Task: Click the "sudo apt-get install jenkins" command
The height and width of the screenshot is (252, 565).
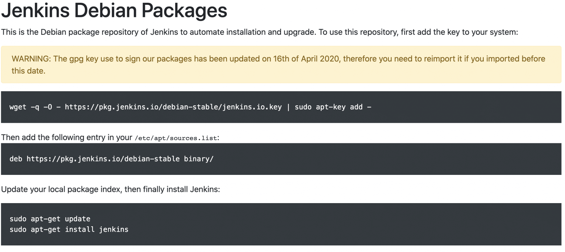Action: coord(69,229)
